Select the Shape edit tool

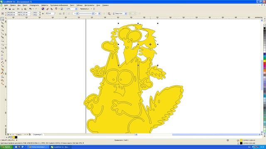[2, 23]
